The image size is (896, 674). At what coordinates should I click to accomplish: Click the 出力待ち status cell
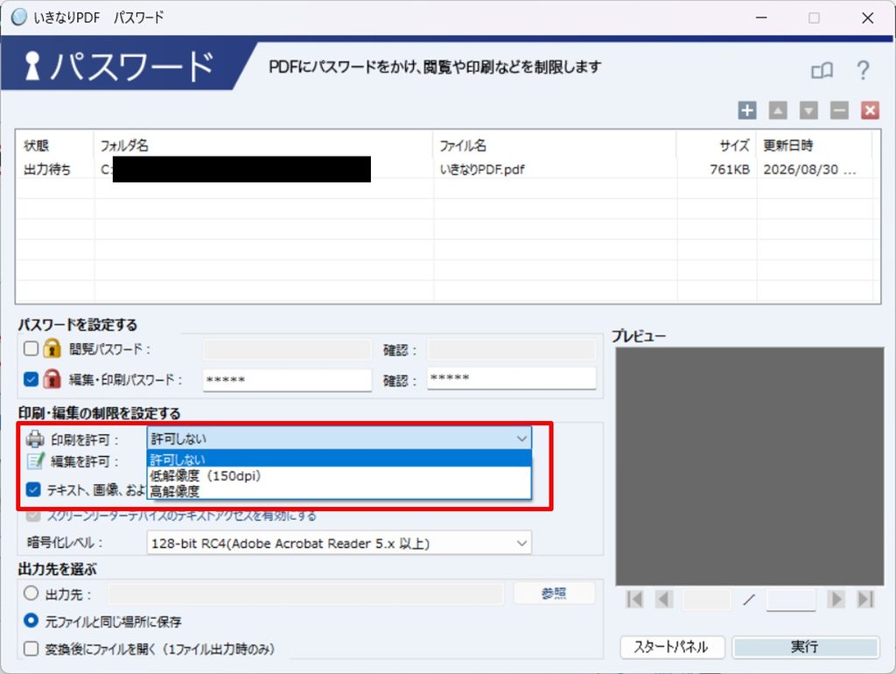(47, 169)
